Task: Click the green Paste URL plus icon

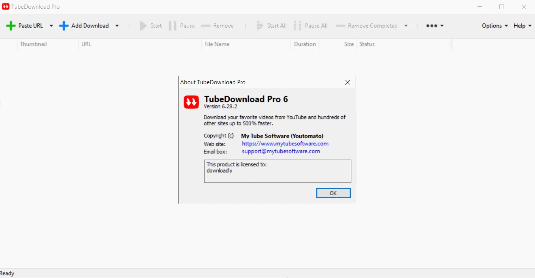Action: [11, 26]
